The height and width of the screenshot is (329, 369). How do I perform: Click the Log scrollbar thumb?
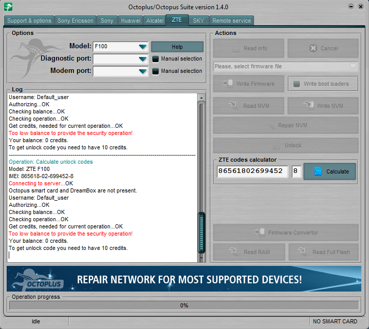(x=202, y=233)
